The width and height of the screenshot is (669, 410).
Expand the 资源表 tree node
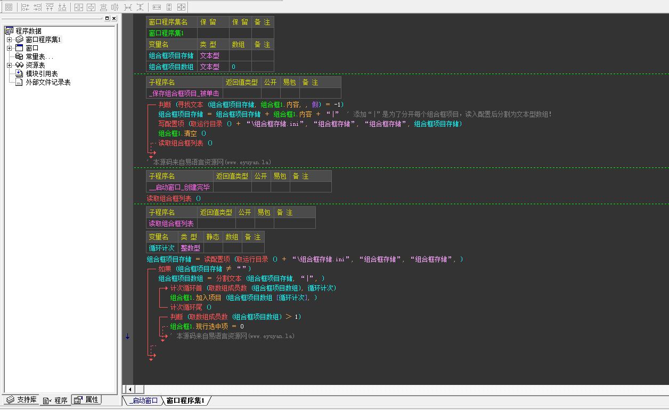(9, 65)
